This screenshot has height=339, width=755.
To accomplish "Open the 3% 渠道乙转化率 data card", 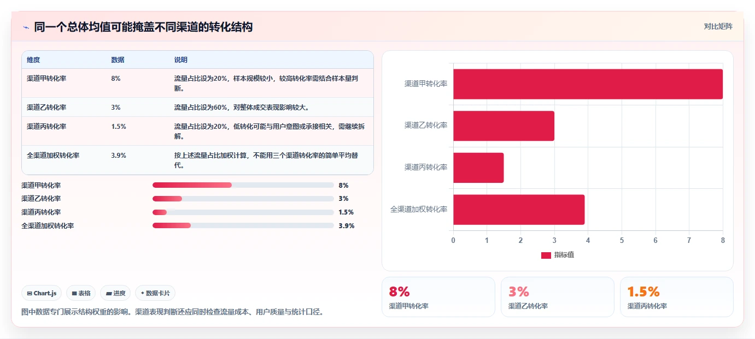I will point(558,297).
